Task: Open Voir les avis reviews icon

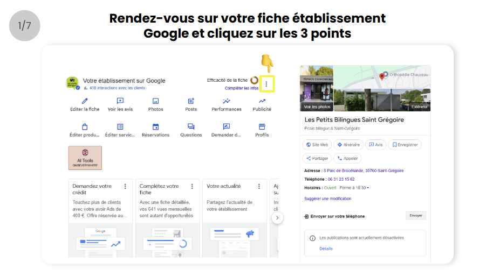Action: pos(120,101)
